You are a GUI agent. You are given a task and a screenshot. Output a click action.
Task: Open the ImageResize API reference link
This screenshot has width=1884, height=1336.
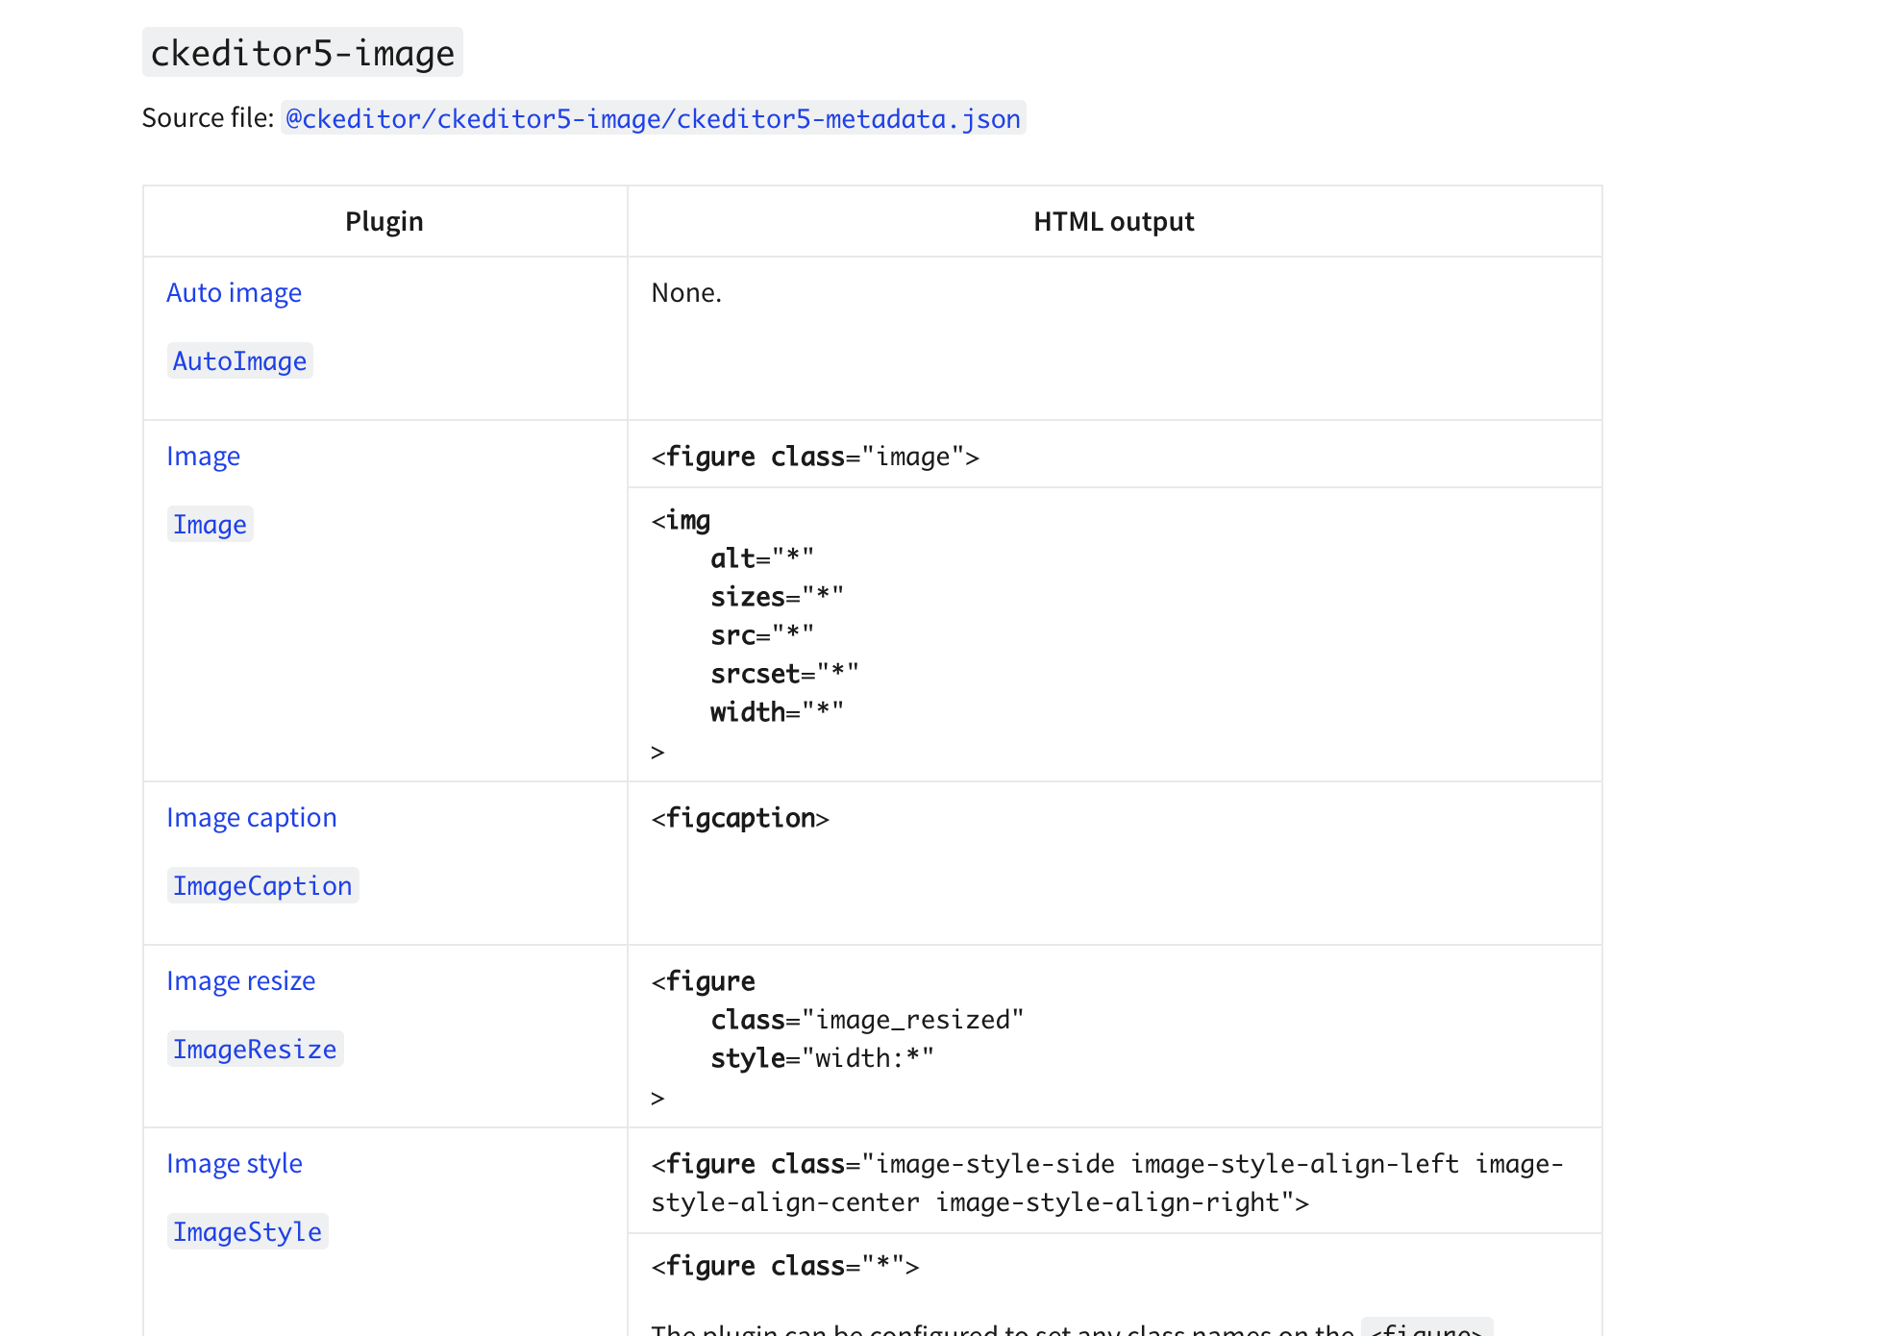click(255, 1049)
